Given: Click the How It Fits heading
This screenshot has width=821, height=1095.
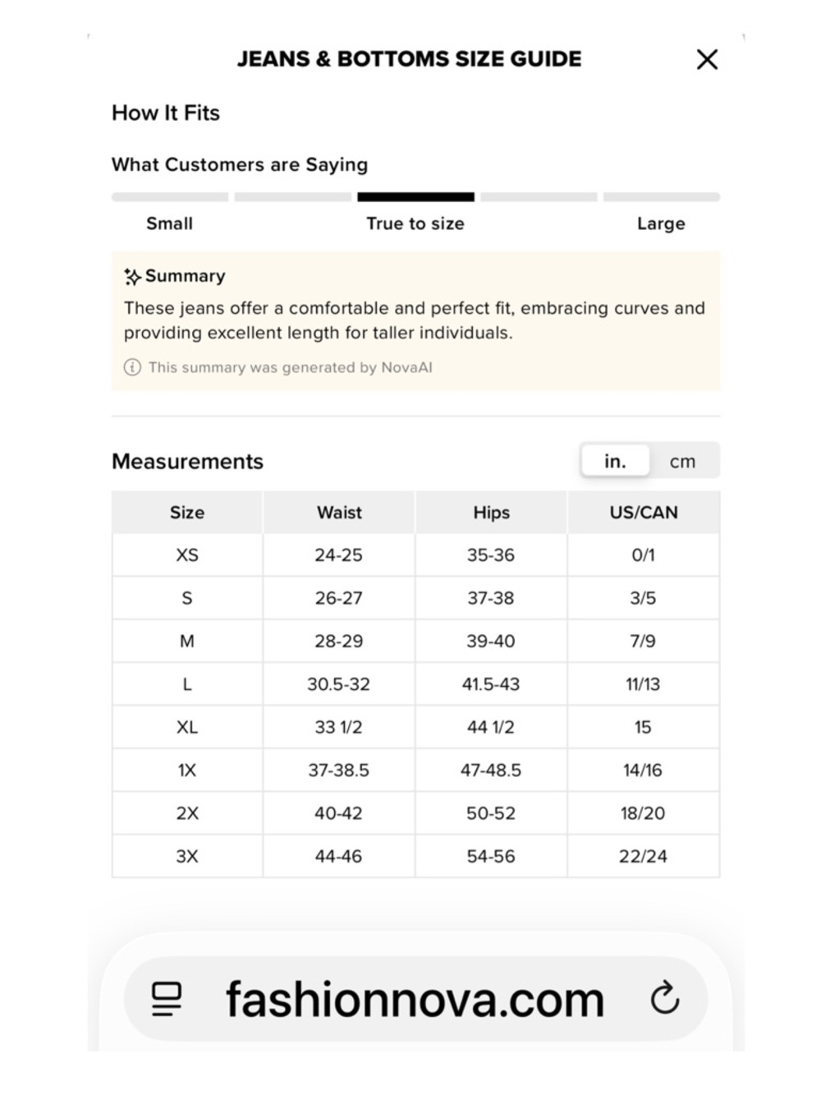Looking at the screenshot, I should click(166, 113).
